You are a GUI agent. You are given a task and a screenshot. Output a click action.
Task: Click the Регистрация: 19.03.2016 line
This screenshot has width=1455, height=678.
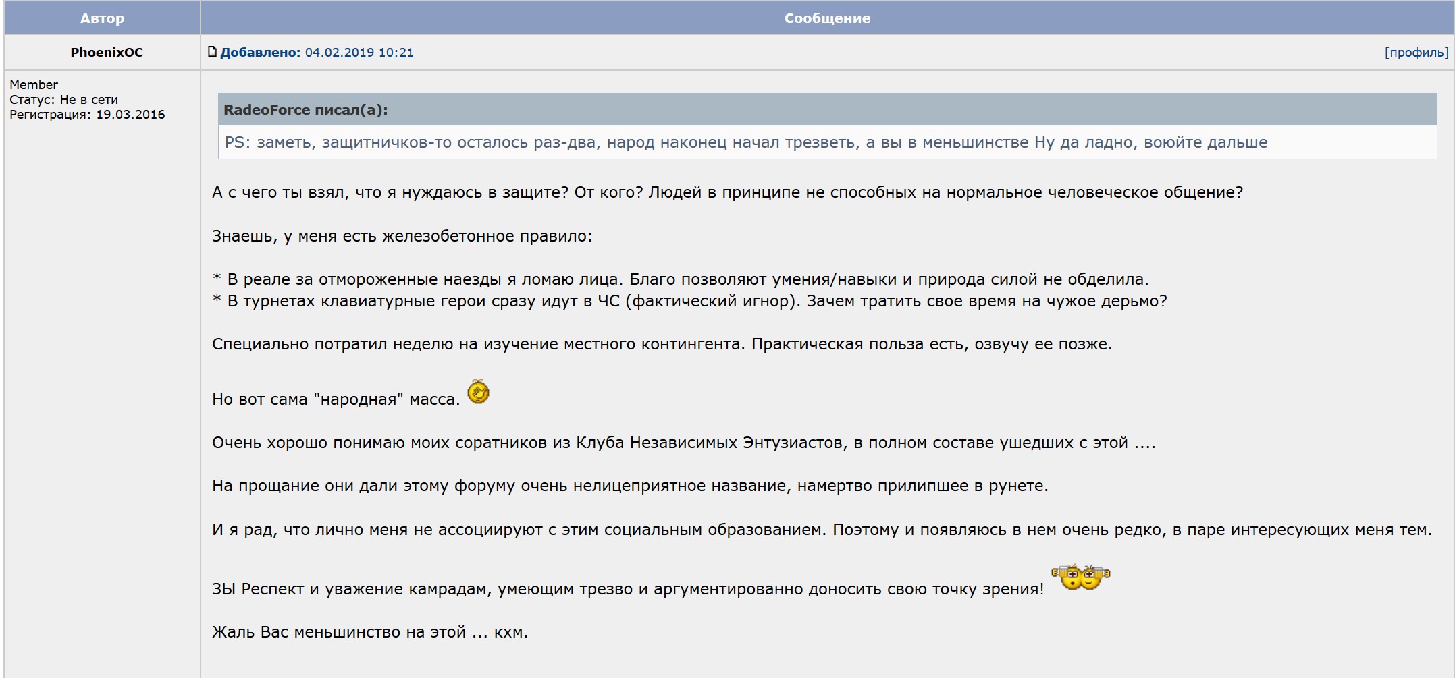pos(87,115)
